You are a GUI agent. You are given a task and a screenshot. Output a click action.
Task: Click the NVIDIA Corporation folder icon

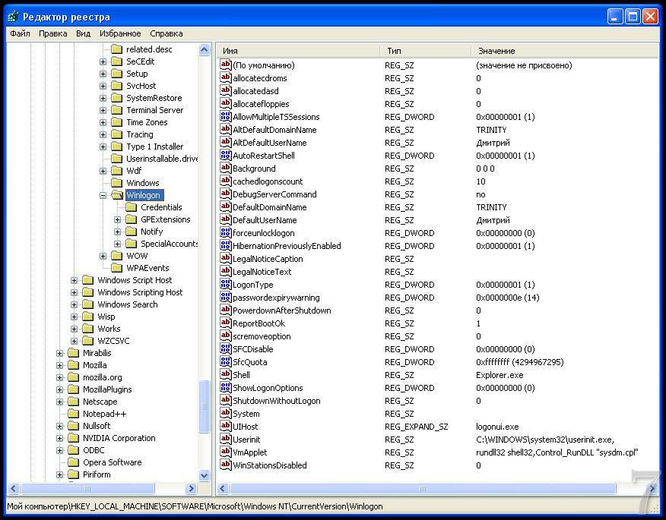(73, 438)
